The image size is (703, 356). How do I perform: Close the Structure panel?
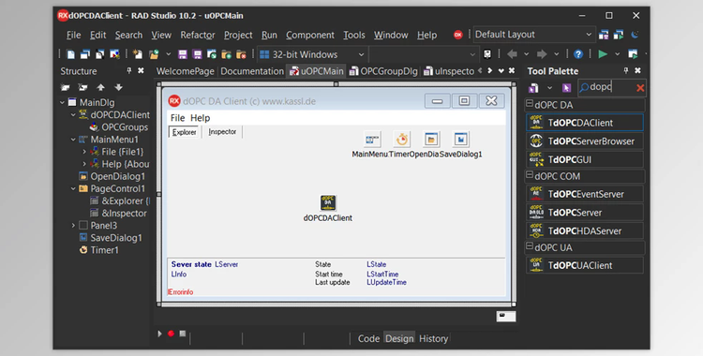[x=141, y=70]
